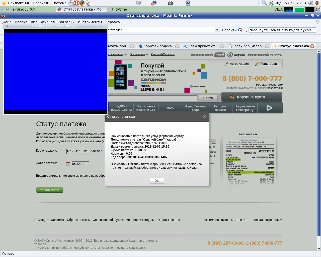Click the play arrow in category bar
Viewport: 321px width, 257px height.
pyautogui.click(x=269, y=108)
